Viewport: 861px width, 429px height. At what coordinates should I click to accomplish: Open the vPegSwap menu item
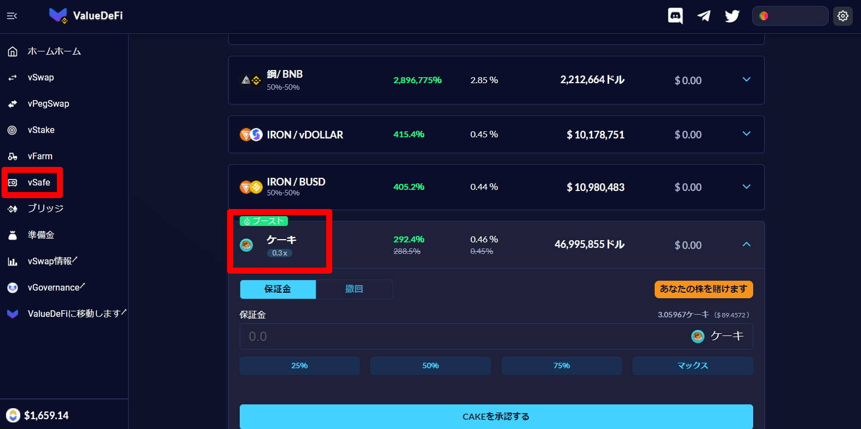(49, 104)
